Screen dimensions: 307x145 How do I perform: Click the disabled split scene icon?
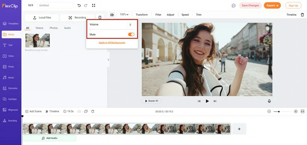(x=79, y=111)
